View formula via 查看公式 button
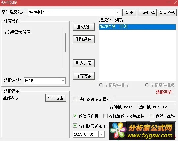 point(167,12)
